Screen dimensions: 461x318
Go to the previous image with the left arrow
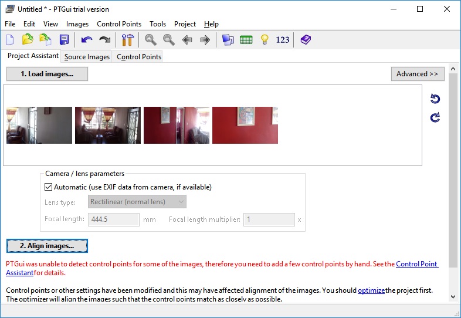click(x=187, y=39)
